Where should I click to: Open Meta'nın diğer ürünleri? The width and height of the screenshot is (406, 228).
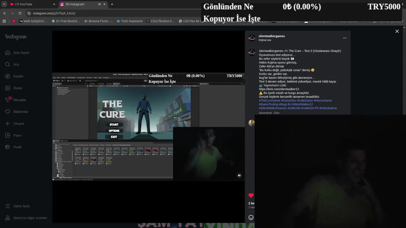click(26, 218)
